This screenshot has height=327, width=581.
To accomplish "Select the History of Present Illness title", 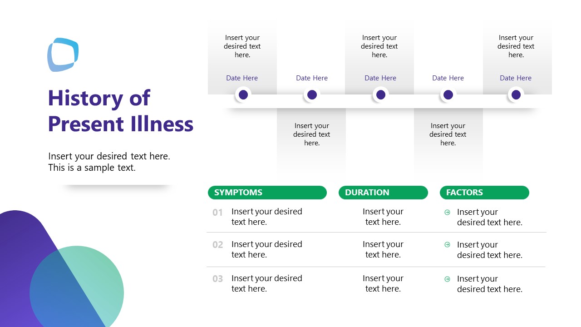I will tap(120, 111).
